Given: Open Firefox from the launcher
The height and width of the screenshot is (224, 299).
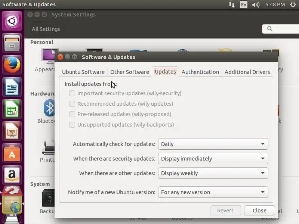Looking at the screenshot, I should 12,65.
